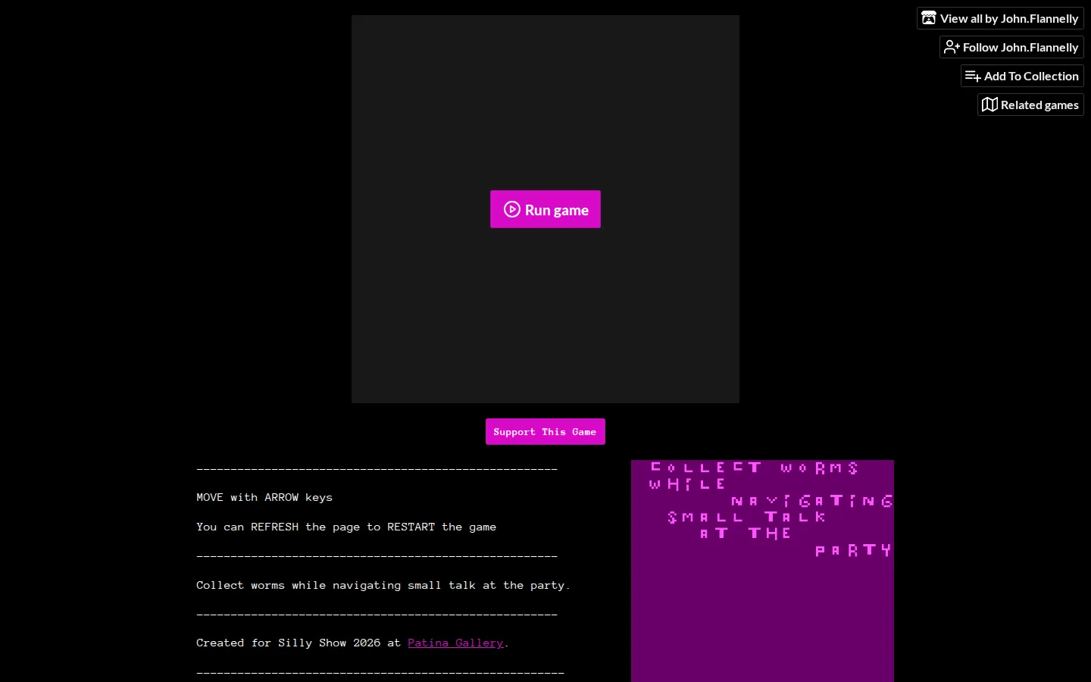Viewport: 1091px width, 682px height.
Task: Click the add-person follow icon
Action: tap(952, 47)
